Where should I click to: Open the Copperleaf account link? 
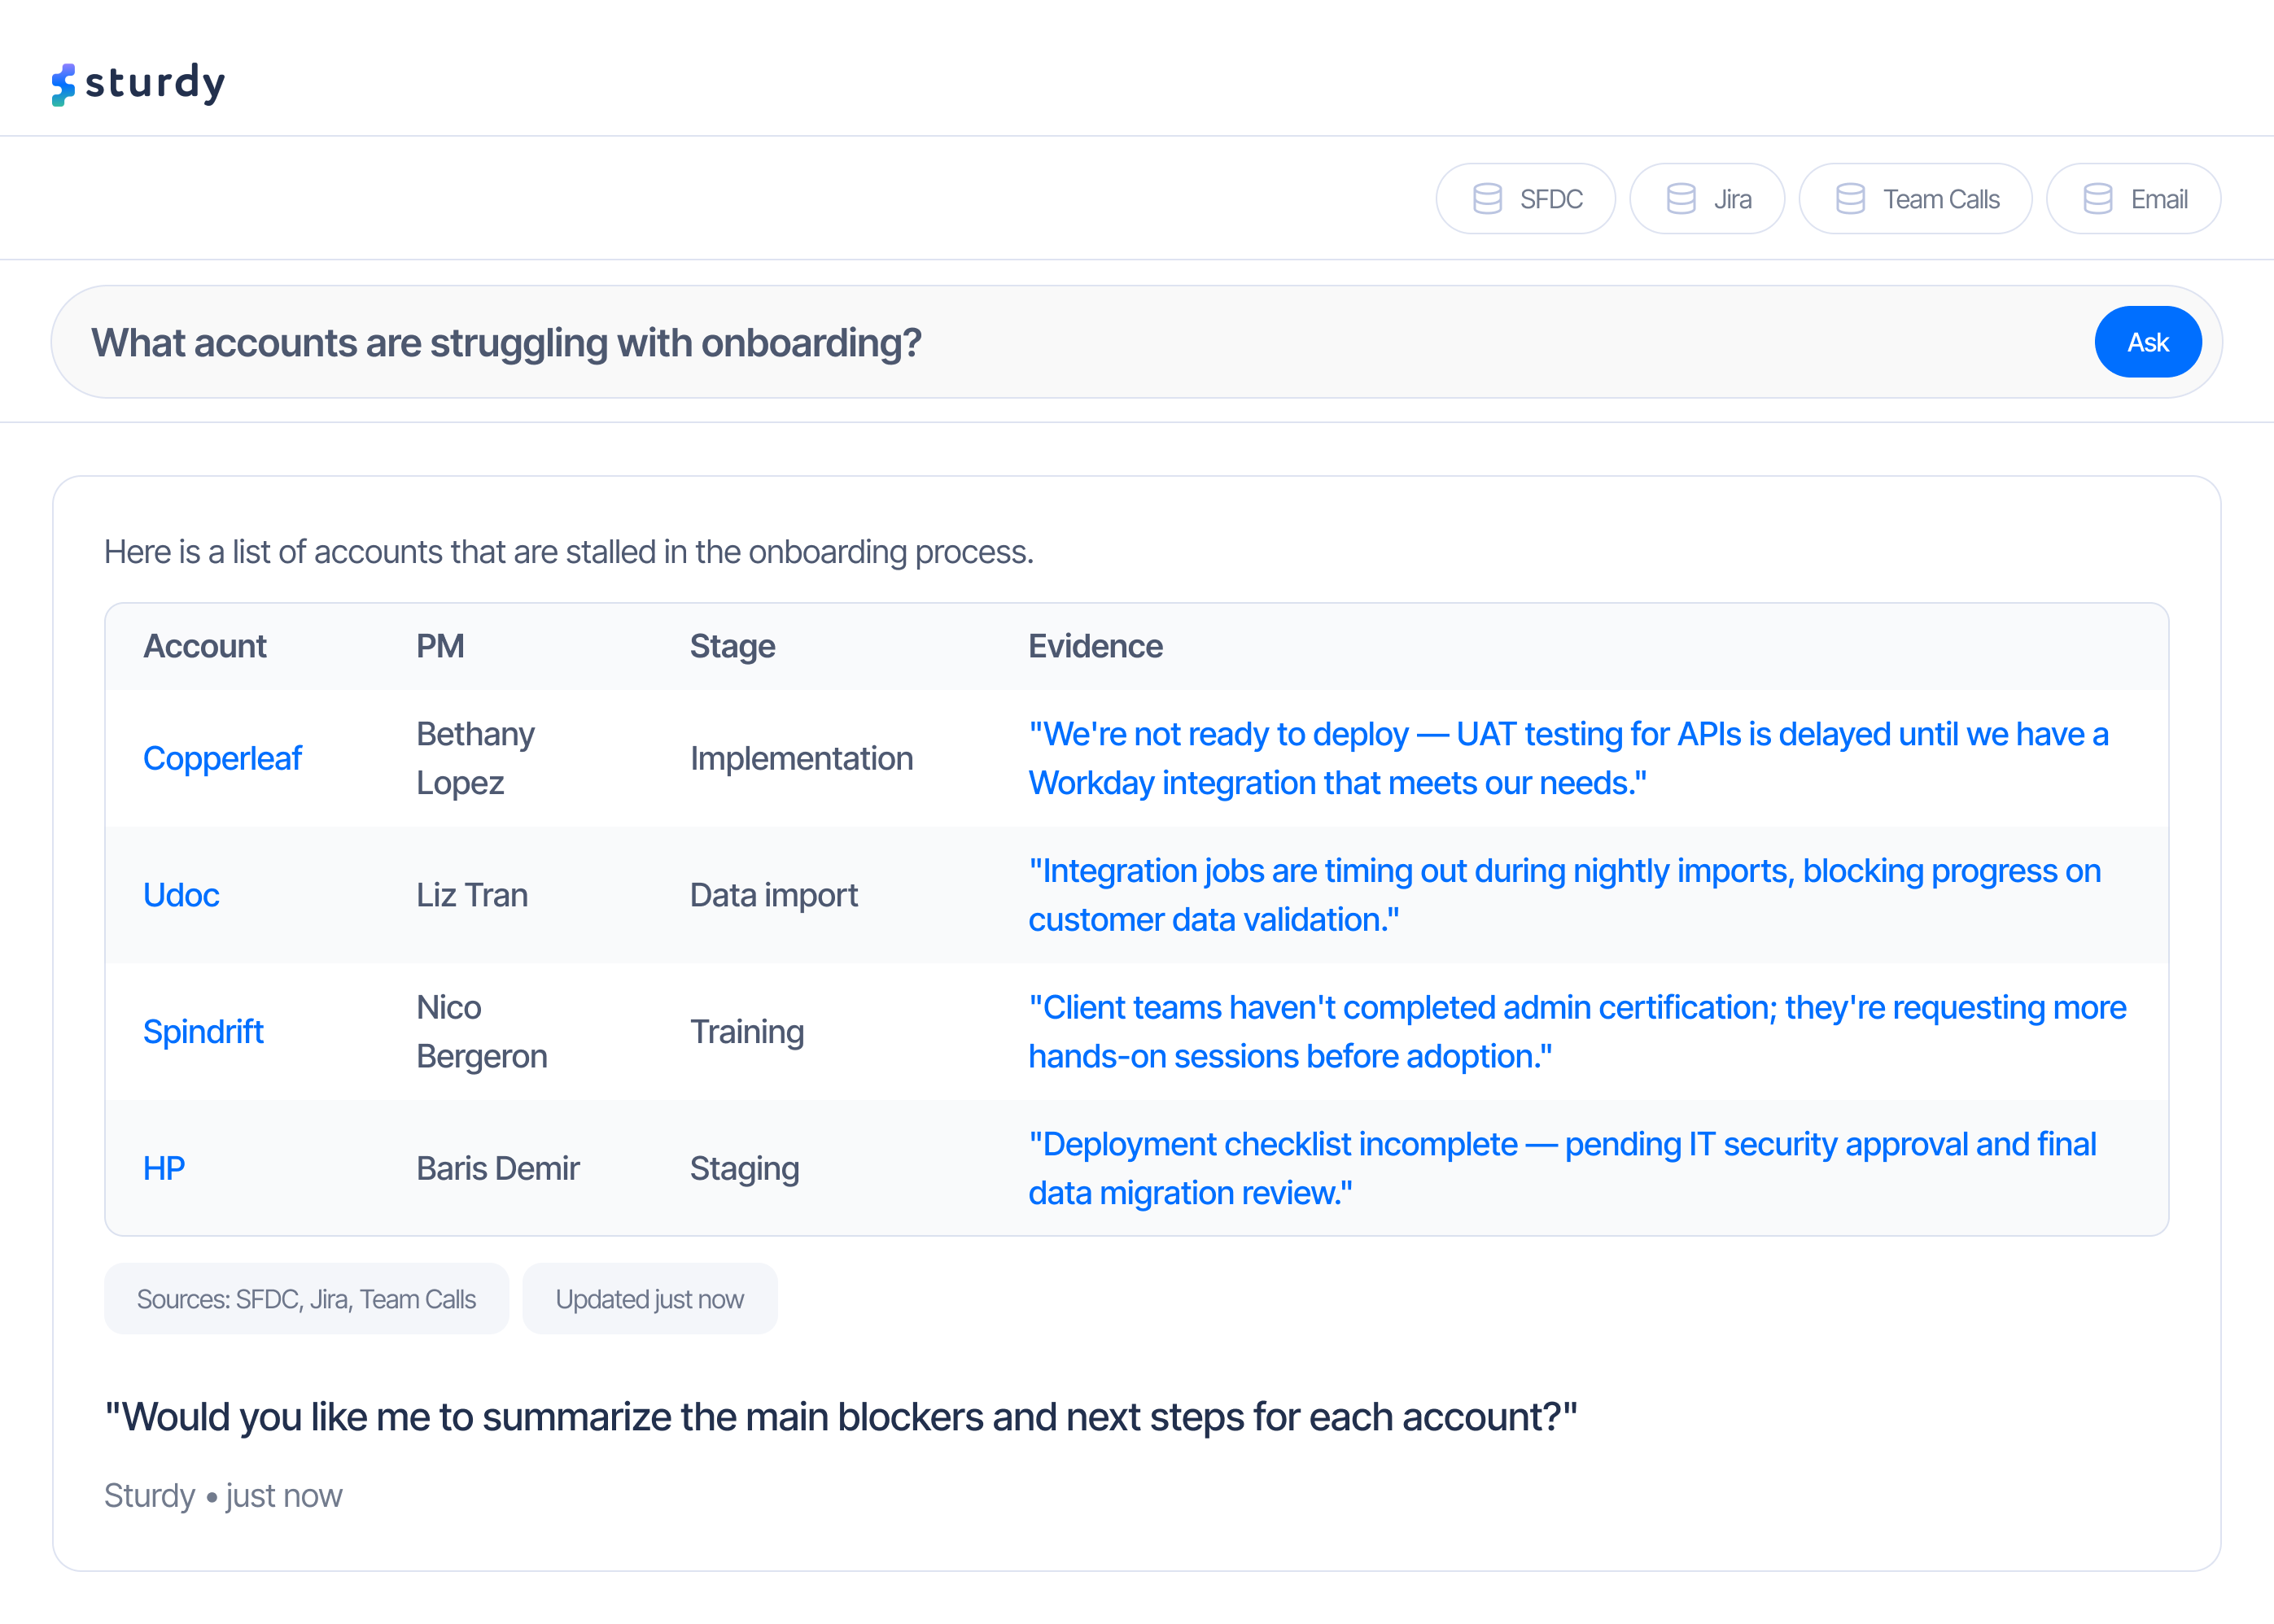coord(222,758)
